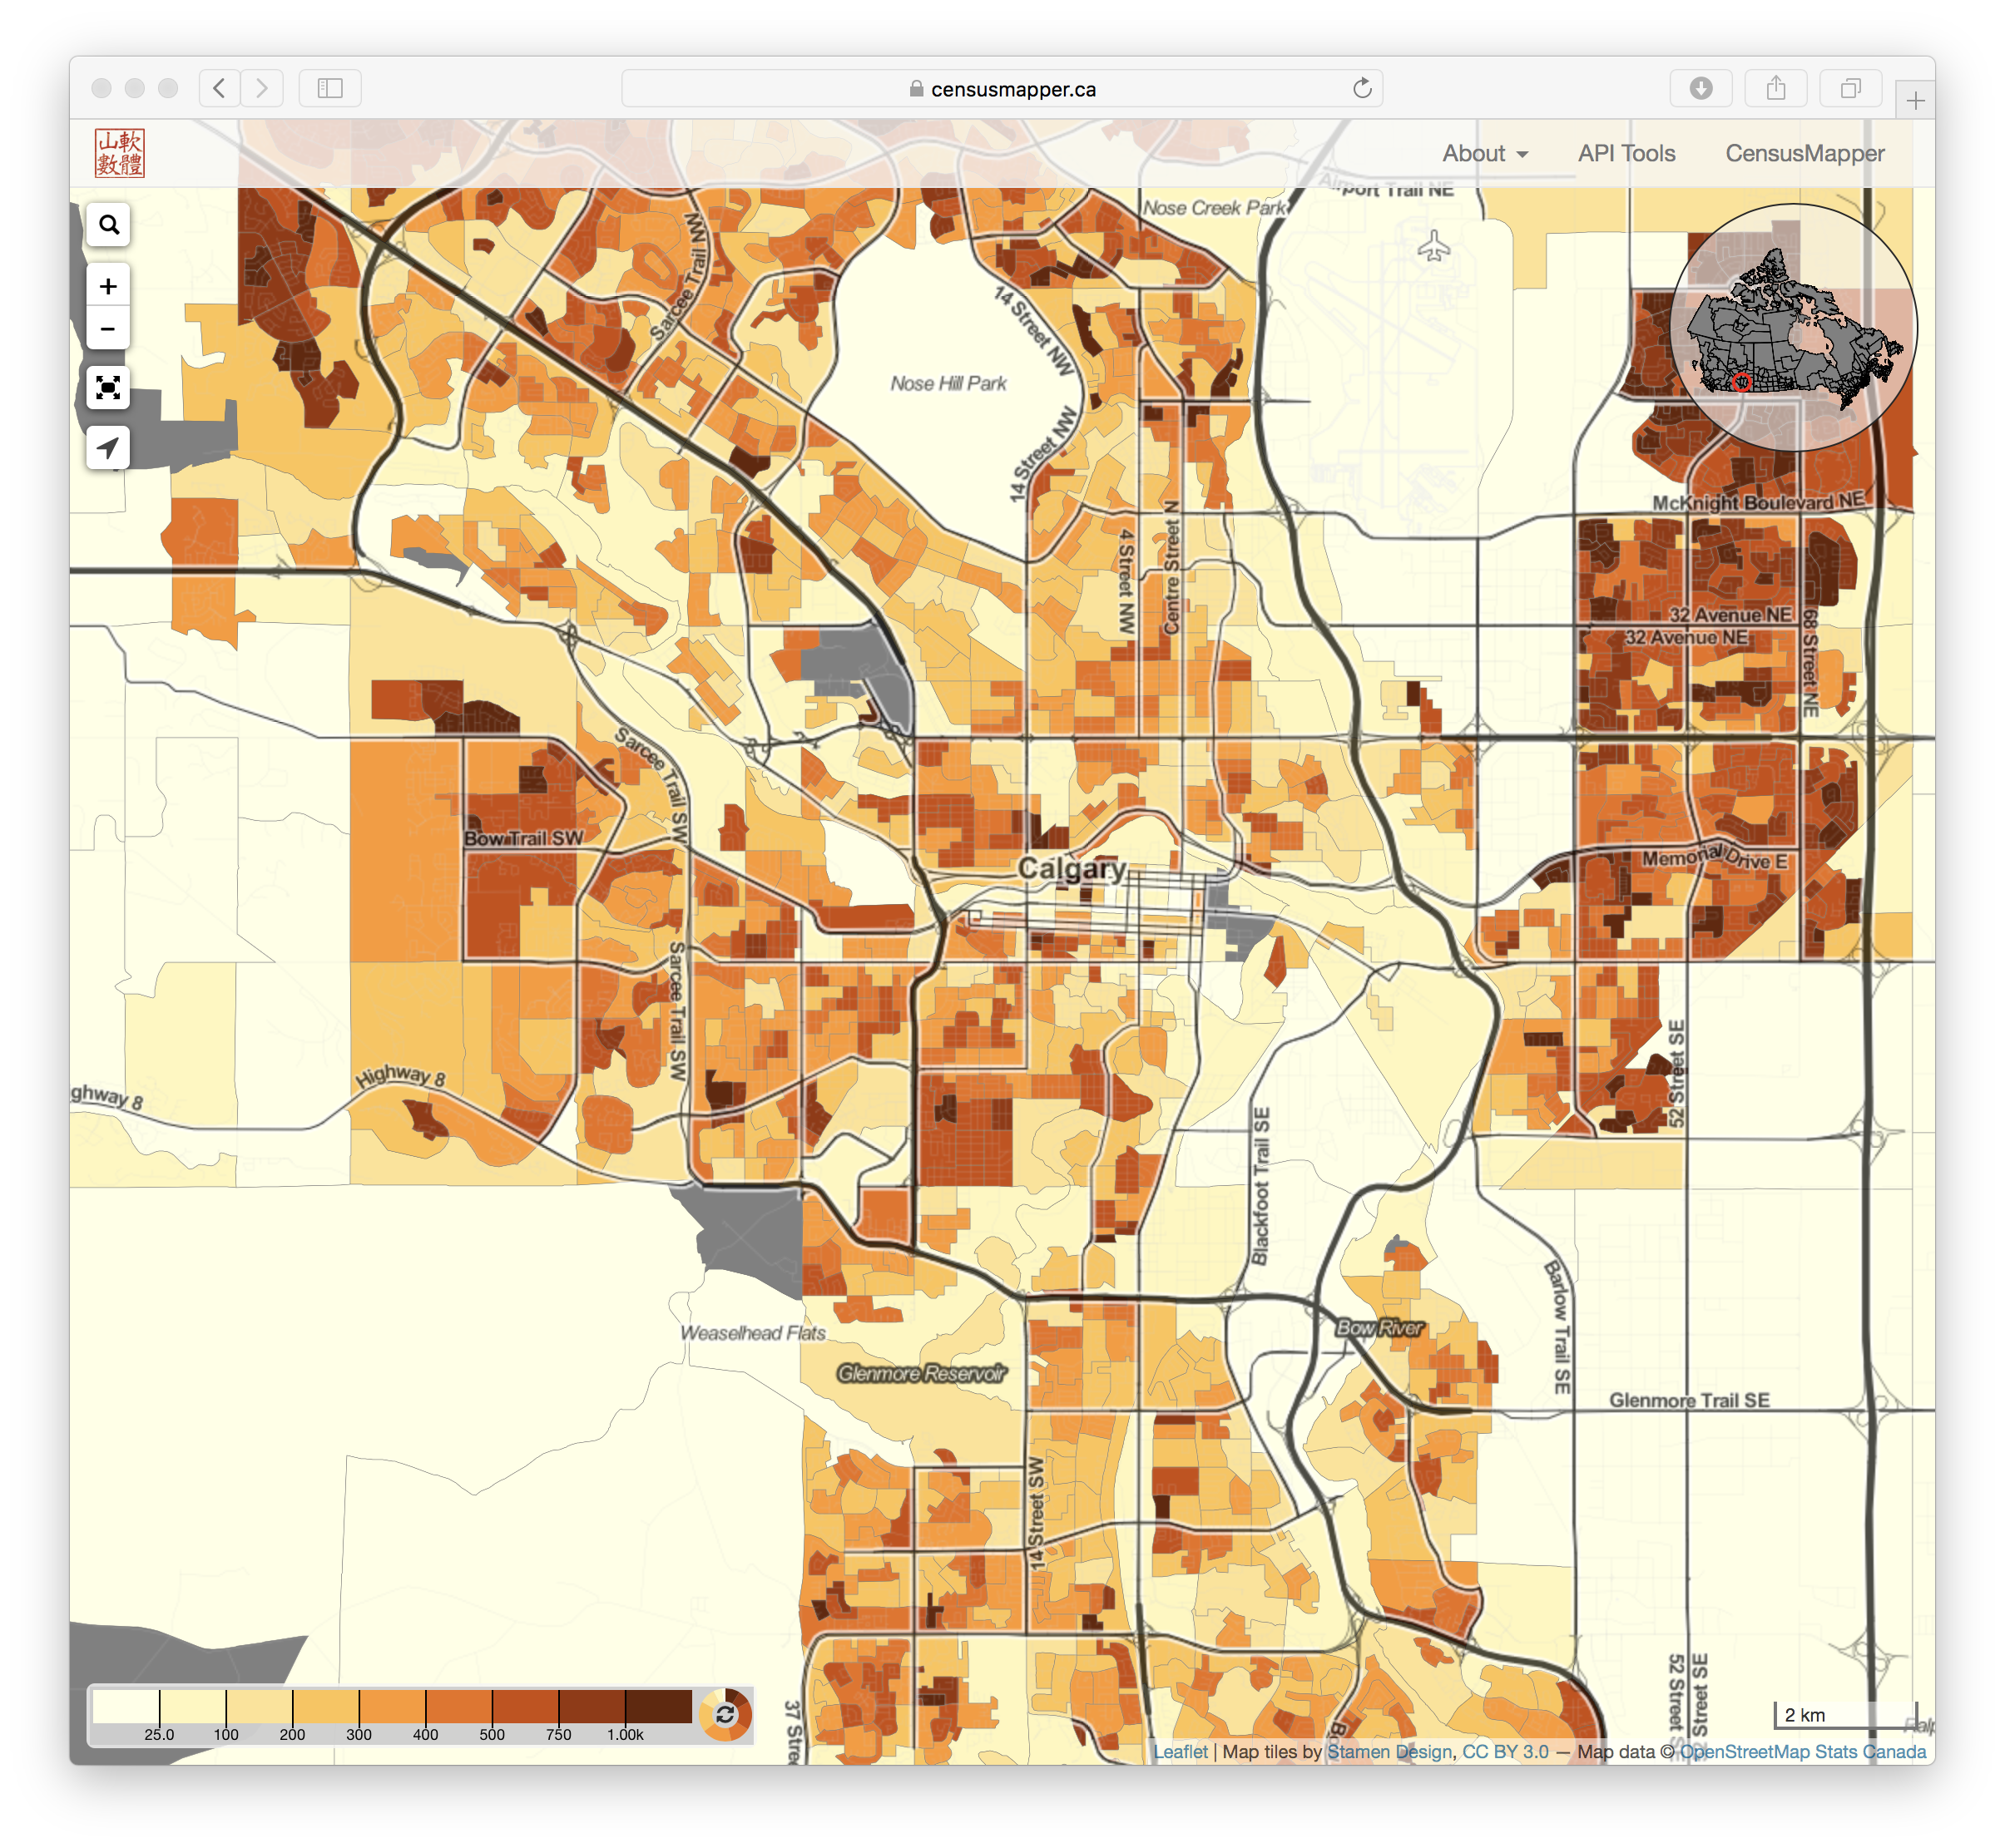The image size is (2005, 1848).
Task: Click the locate-me arrow icon
Action: [108, 447]
